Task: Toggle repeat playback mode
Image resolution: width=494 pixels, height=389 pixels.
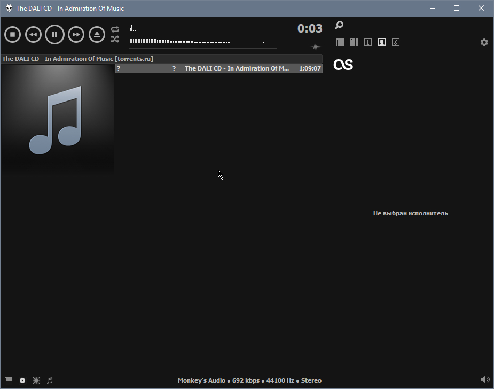Action: [x=115, y=29]
